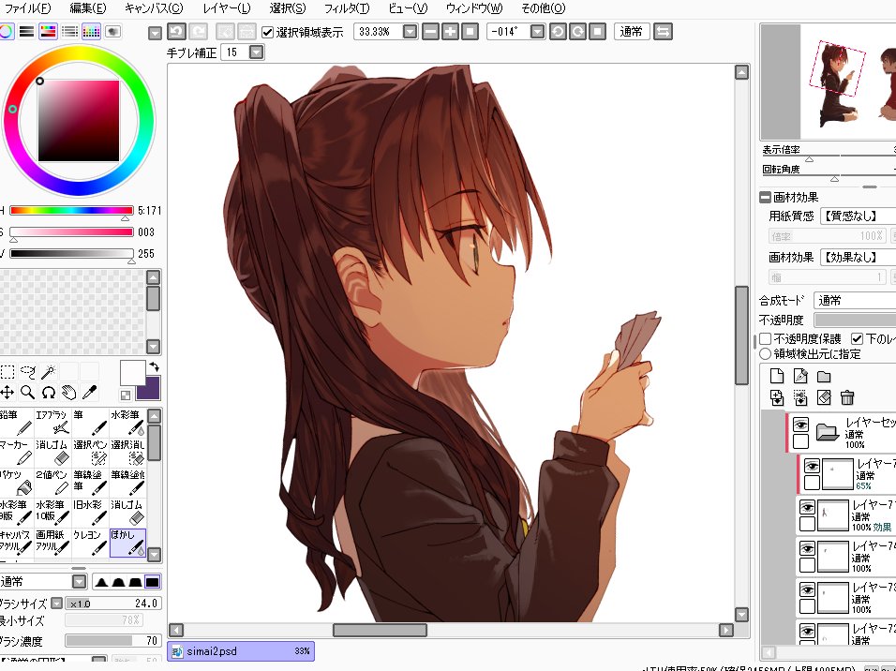The image size is (896, 671).
Task: Enable the 不透明度保護 checkbox
Action: 766,339
